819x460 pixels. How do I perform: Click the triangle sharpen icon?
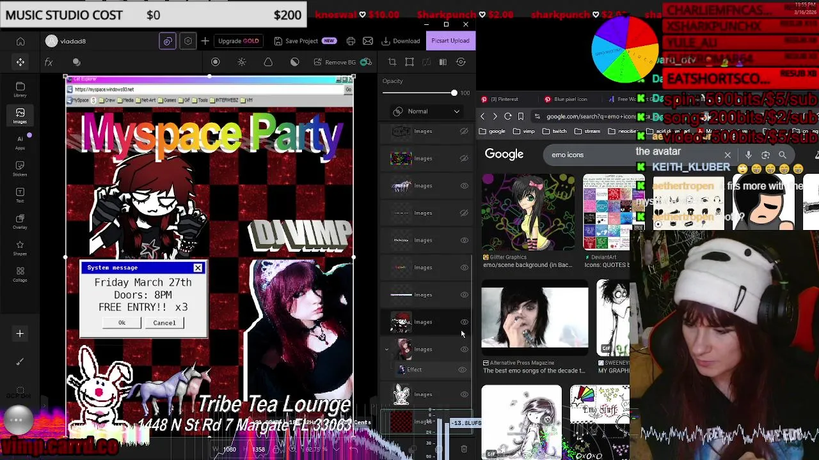(x=268, y=62)
